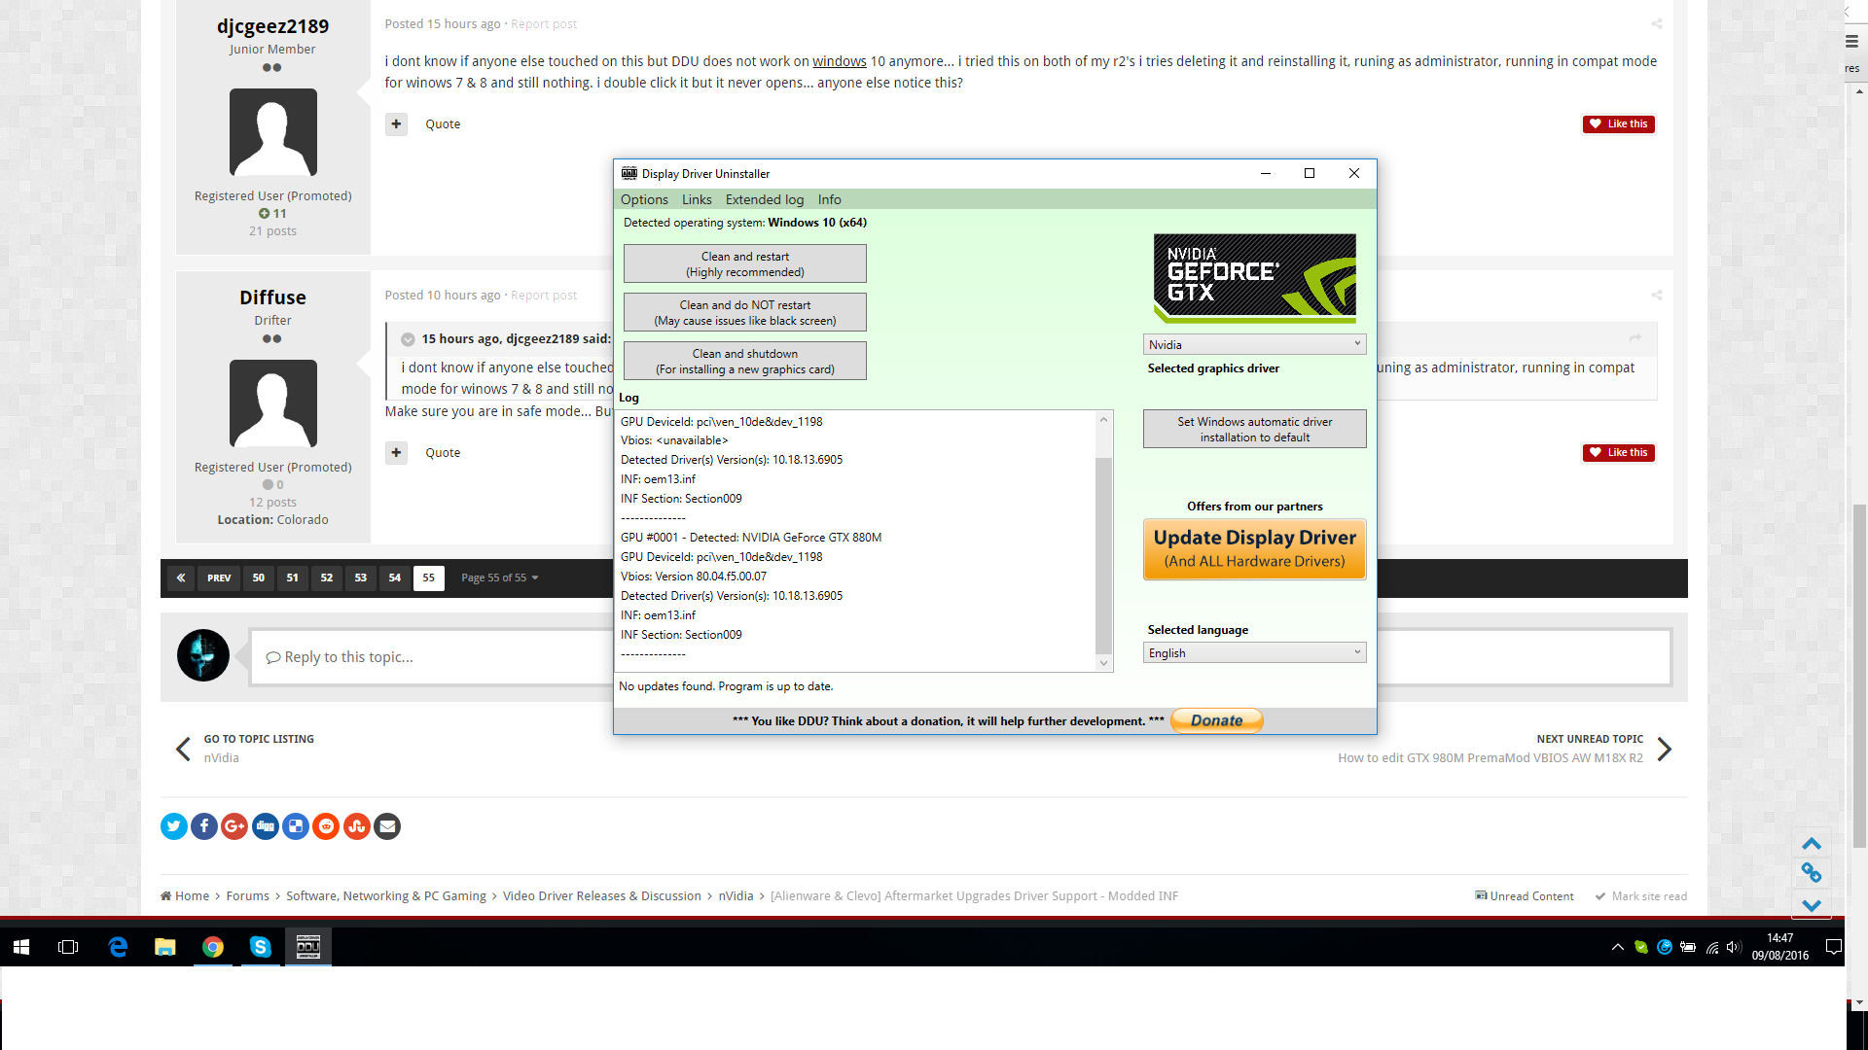The height and width of the screenshot is (1050, 1868).
Task: Open the Page 55 of 55 dropdown
Action: pos(499,577)
